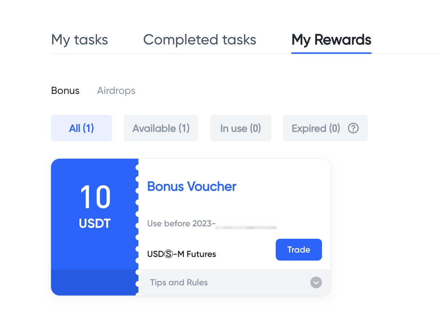The width and height of the screenshot is (440, 329).
Task: Click the circled S symbol in USDⓈ-M Futures
Action: click(168, 254)
